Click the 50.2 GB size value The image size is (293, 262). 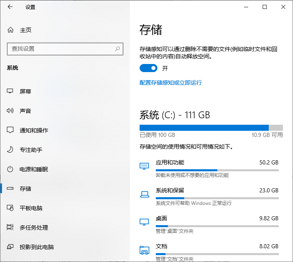coord(269,162)
